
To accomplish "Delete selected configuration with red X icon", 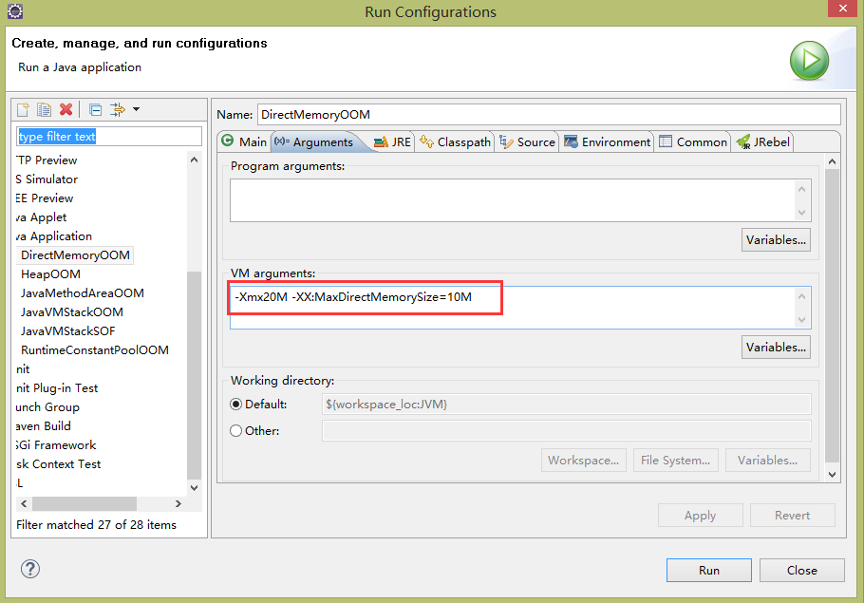I will [66, 109].
